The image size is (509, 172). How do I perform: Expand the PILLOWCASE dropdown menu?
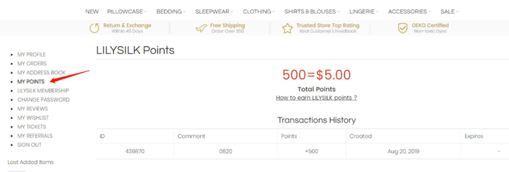point(127,12)
